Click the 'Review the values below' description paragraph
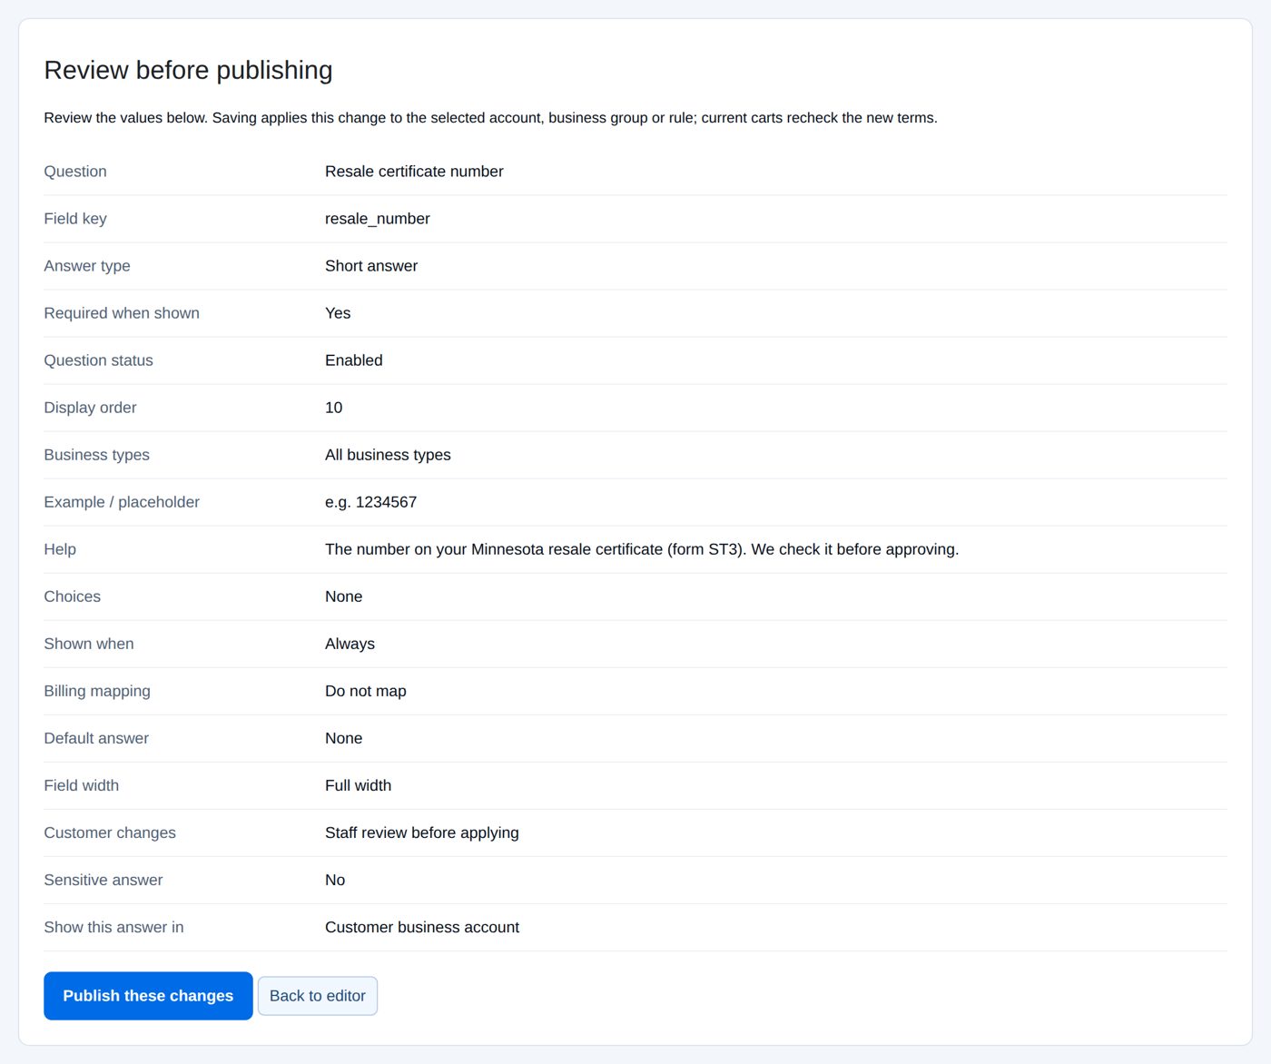 tap(490, 118)
